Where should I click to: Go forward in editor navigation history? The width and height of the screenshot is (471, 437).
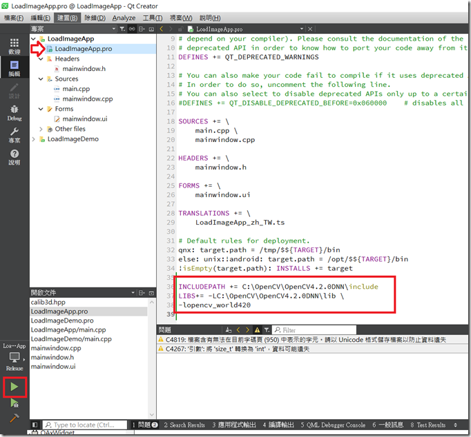pyautogui.click(x=171, y=29)
